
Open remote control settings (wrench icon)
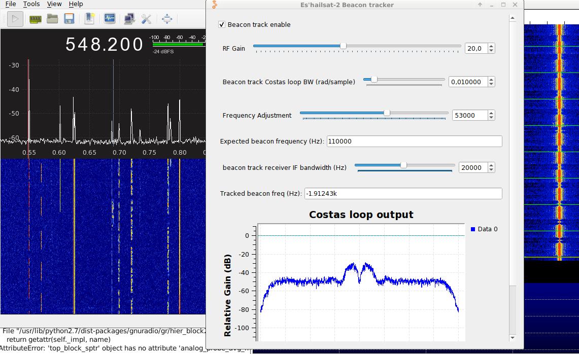146,19
